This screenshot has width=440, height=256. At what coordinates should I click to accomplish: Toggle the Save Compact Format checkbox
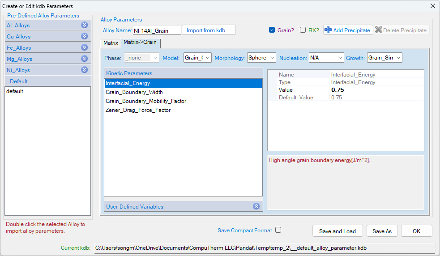278,230
